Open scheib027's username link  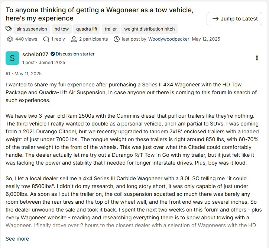[35, 54]
